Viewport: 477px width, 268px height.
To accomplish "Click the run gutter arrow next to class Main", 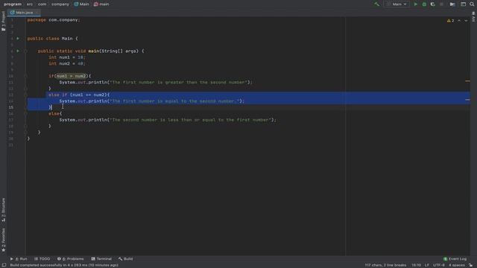I will tap(18, 39).
